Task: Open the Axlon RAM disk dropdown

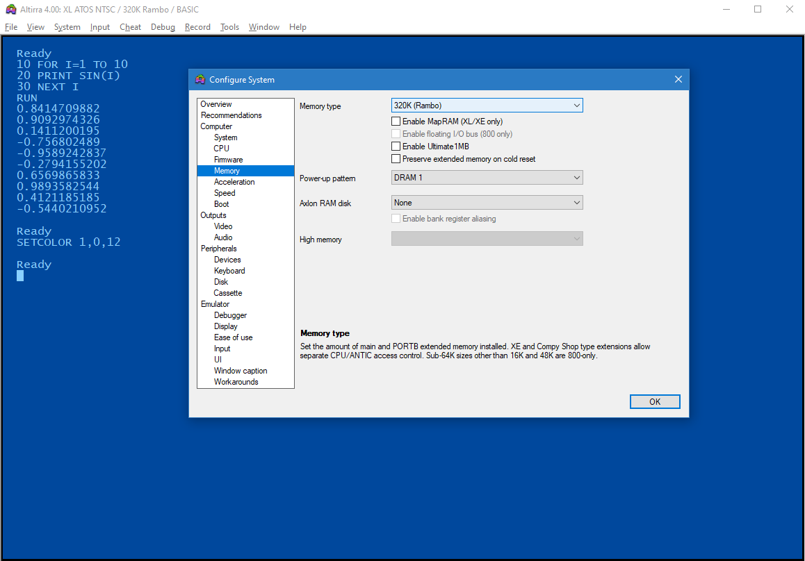Action: coord(487,203)
